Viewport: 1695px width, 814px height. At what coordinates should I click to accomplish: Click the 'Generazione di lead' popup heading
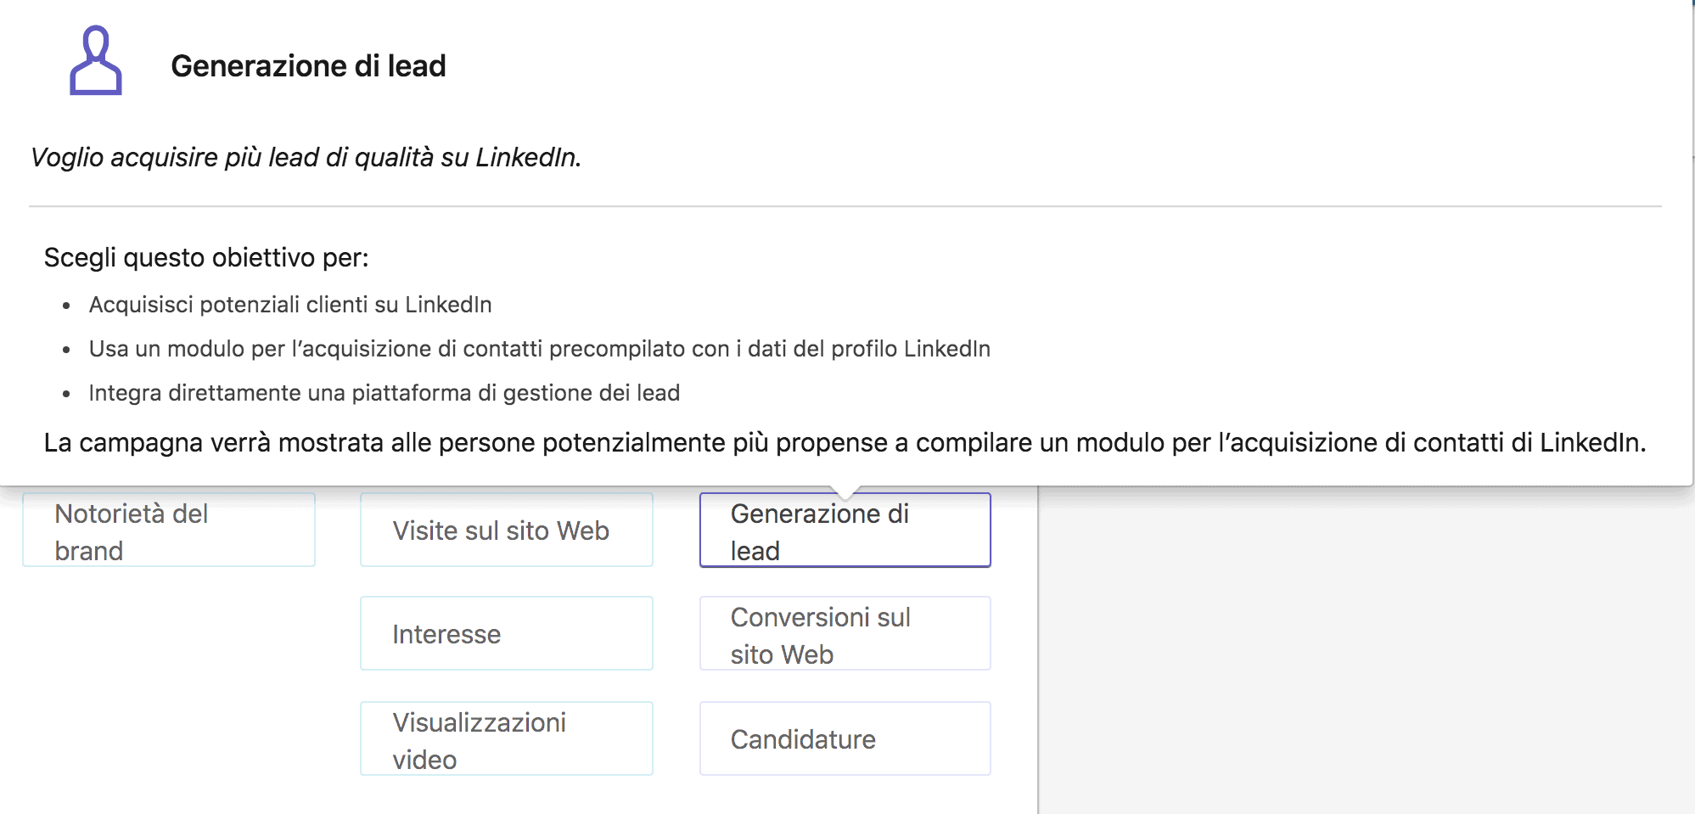tap(308, 66)
